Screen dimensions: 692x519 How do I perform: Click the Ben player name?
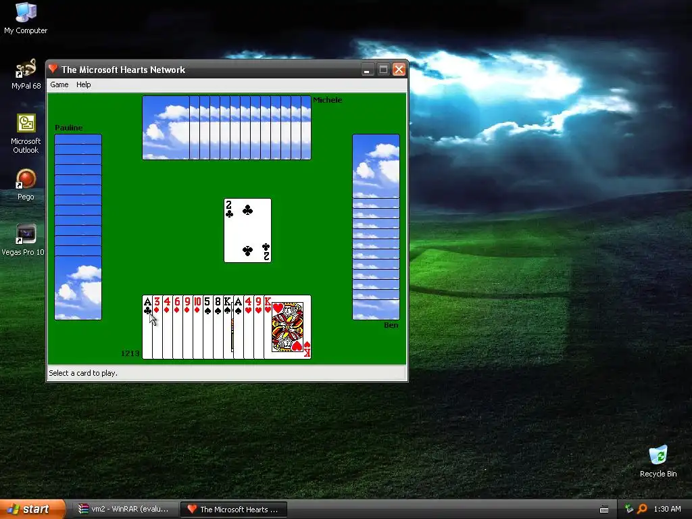(391, 325)
